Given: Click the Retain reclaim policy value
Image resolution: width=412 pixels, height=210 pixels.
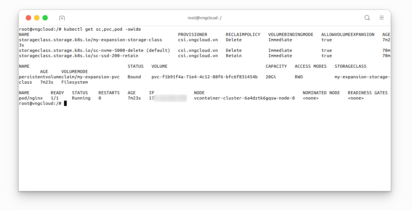Looking at the screenshot, I should pyautogui.click(x=233, y=56).
